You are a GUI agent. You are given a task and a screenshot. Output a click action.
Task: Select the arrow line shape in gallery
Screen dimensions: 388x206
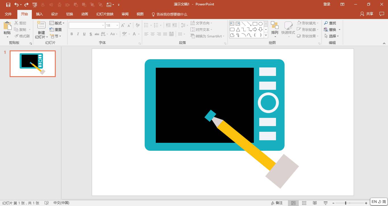click(x=249, y=24)
